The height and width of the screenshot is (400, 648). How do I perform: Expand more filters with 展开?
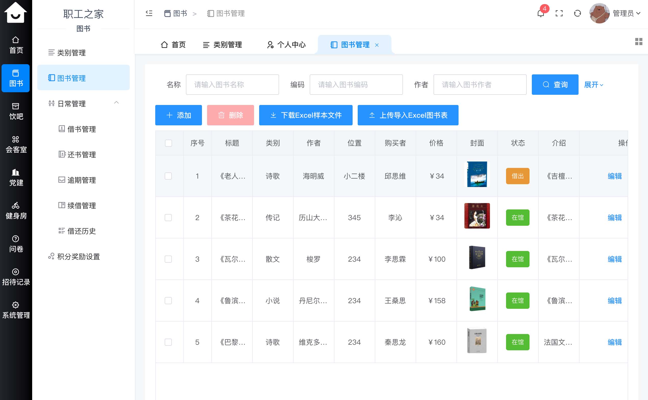tap(594, 85)
